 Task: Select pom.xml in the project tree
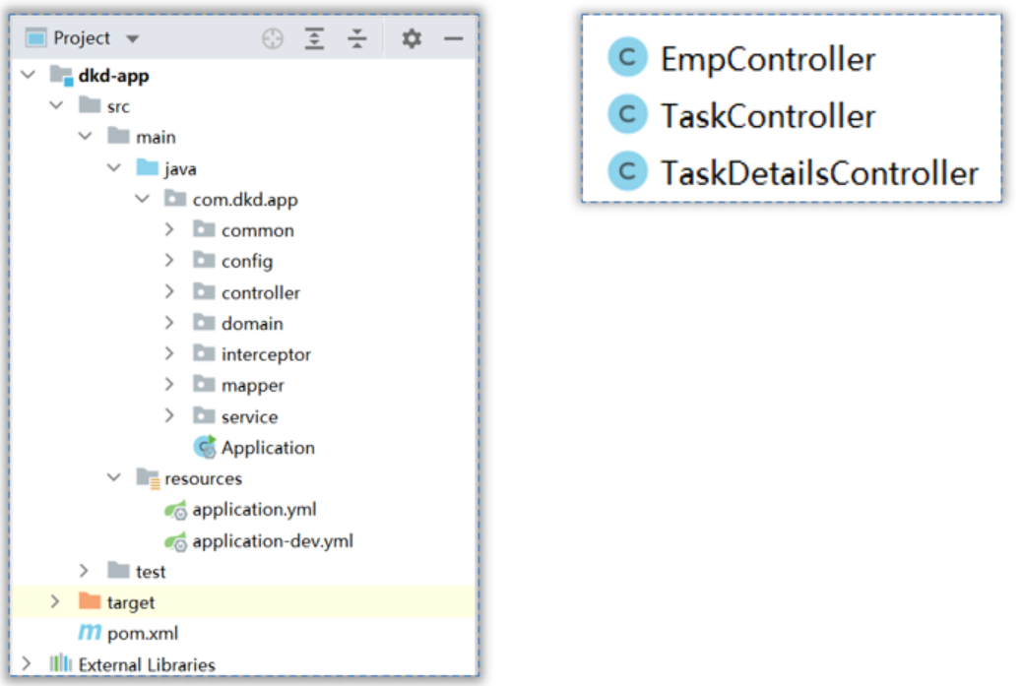pos(143,633)
